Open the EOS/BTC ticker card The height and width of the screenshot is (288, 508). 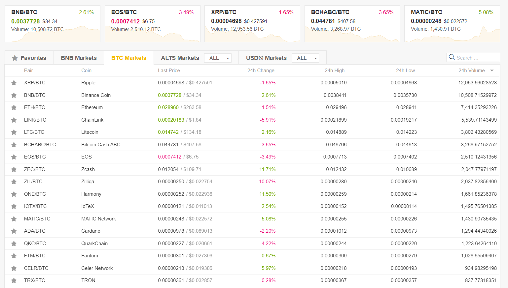(153, 24)
